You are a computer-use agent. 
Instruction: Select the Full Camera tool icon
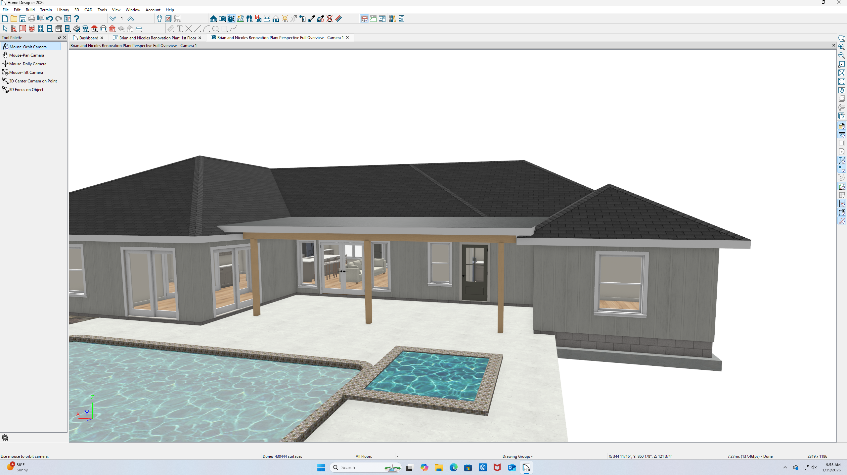pyautogui.click(x=222, y=19)
